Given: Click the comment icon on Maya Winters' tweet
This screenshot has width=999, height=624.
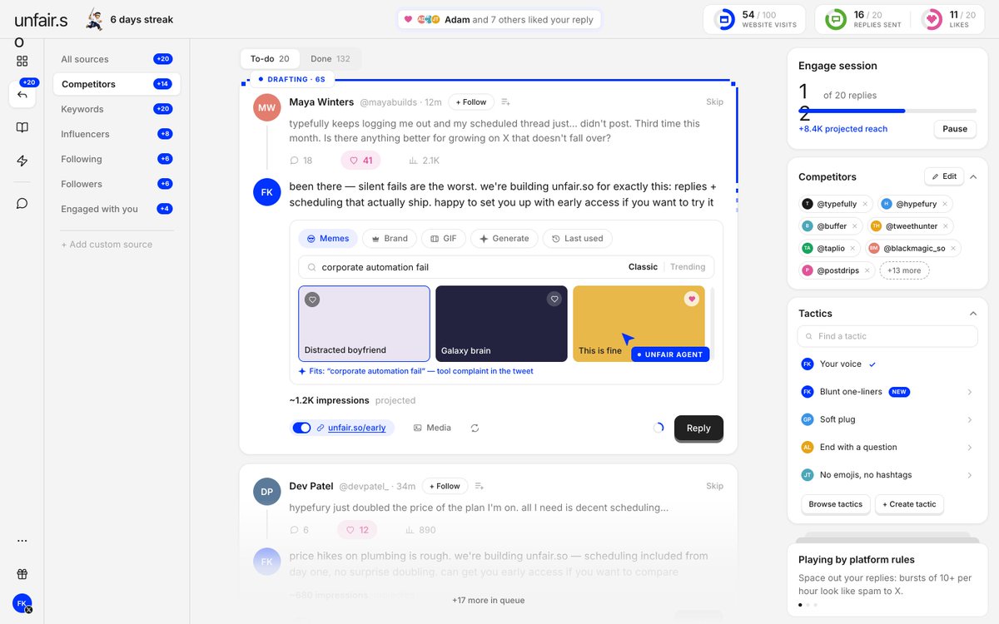Looking at the screenshot, I should [294, 161].
